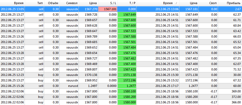242x105 pixels.
Task: Click the Прибыль column header
Action: [230, 3]
